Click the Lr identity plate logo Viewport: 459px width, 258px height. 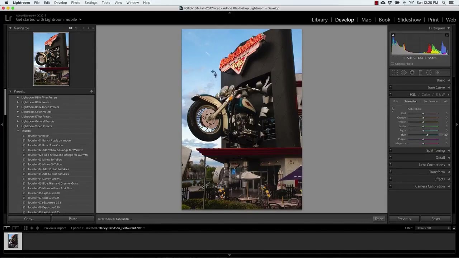[8, 18]
